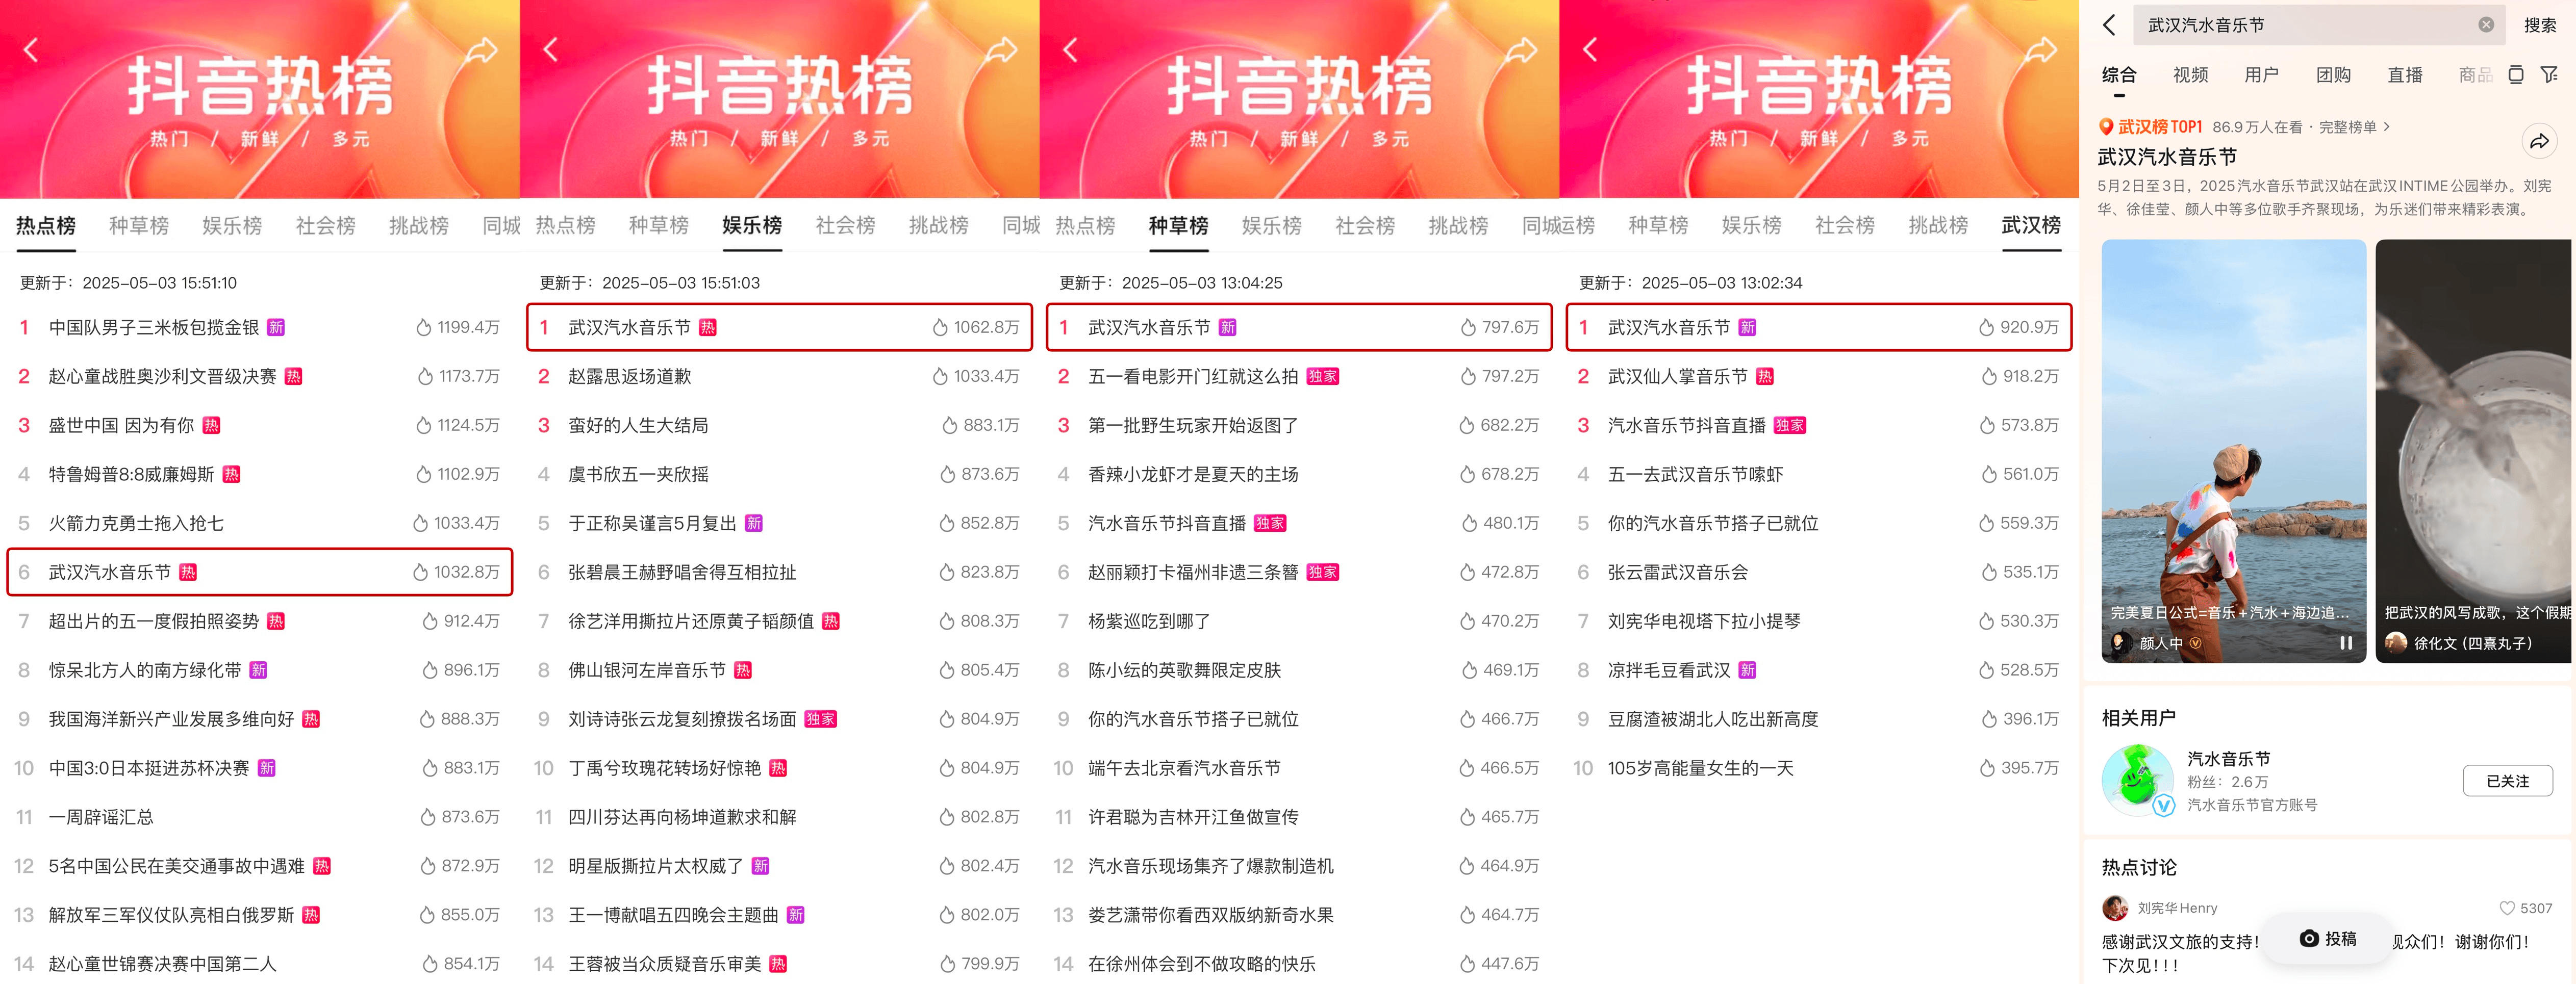Tap the layout icon beside the filter funnel

pos(2516,75)
